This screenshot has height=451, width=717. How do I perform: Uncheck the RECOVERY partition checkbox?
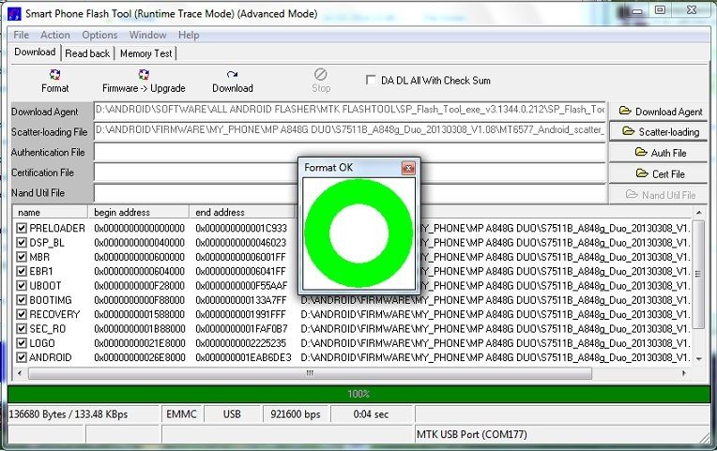pos(22,314)
